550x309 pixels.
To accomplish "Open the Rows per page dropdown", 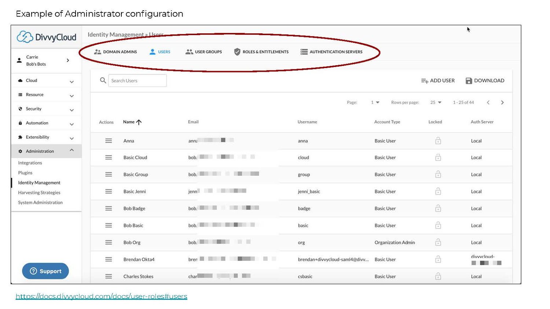I will tap(436, 103).
